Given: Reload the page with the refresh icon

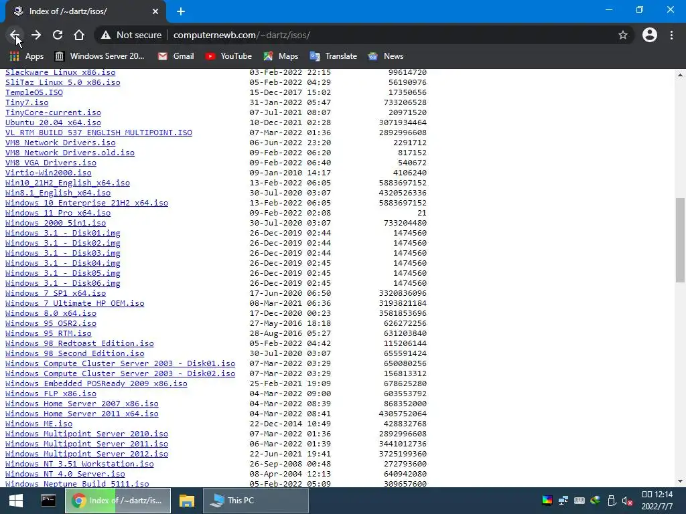Looking at the screenshot, I should tap(58, 35).
